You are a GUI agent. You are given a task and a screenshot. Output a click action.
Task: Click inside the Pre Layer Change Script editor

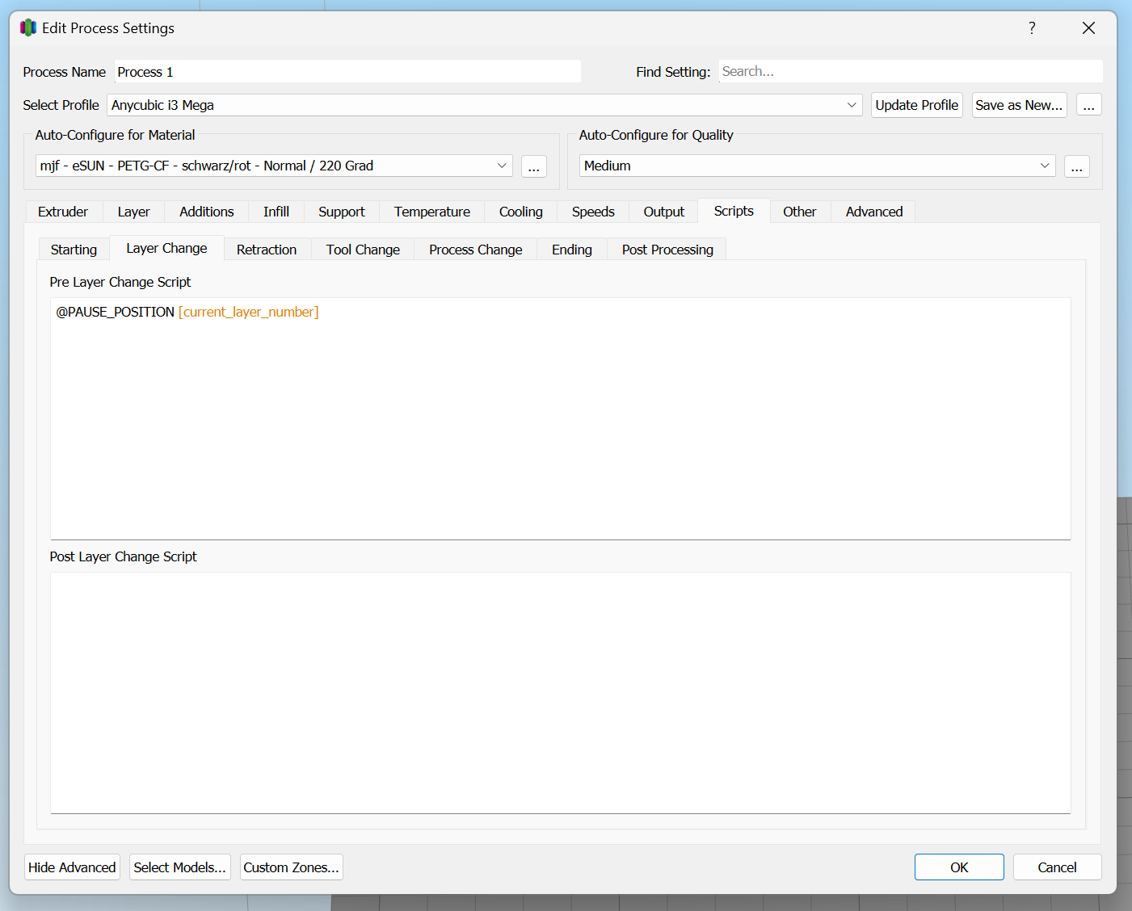[561, 418]
